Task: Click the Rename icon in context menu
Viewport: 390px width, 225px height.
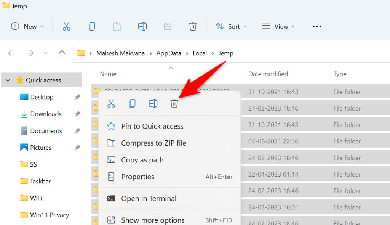Action: [153, 103]
